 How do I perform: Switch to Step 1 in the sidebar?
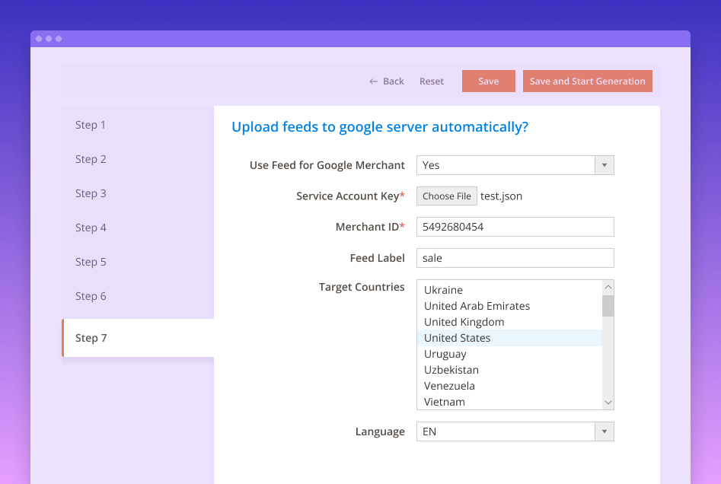pyautogui.click(x=91, y=125)
